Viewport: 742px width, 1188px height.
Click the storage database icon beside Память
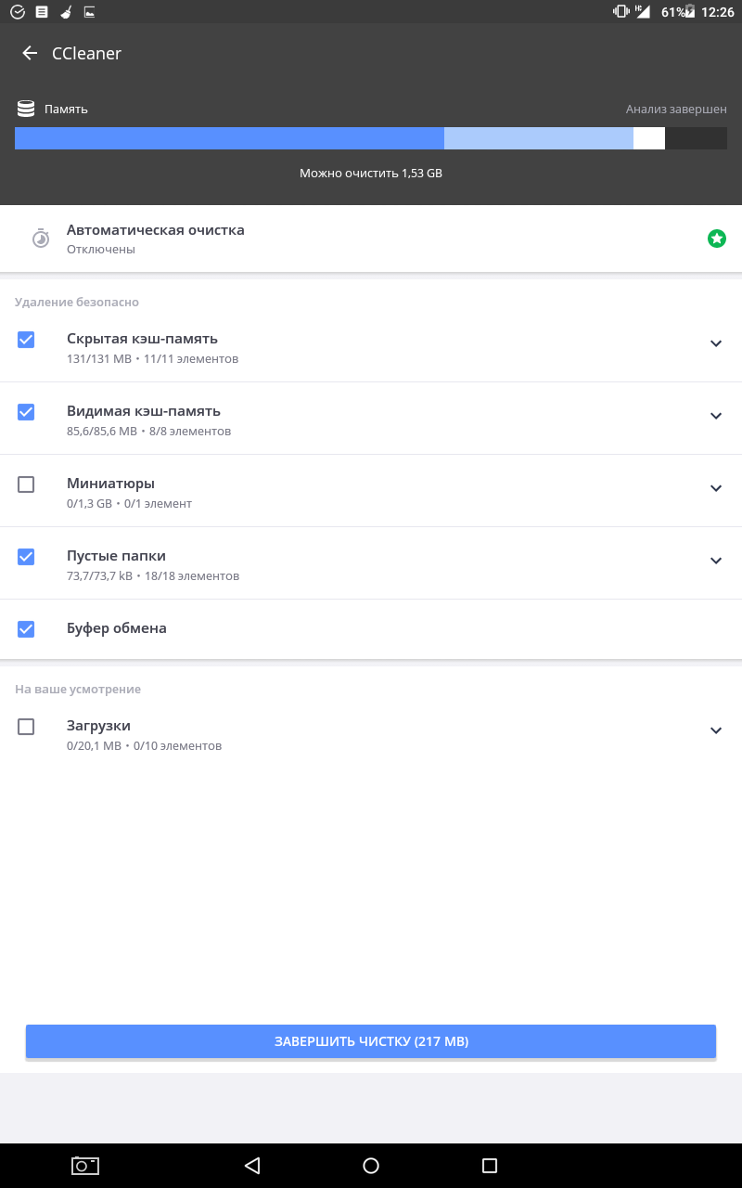(26, 109)
